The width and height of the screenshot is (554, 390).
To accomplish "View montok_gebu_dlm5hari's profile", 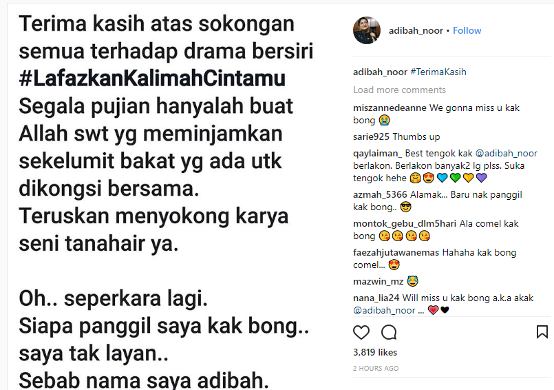I will pos(405,224).
